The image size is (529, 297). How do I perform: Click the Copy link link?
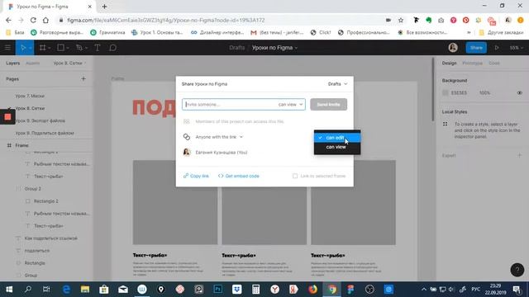(x=196, y=176)
